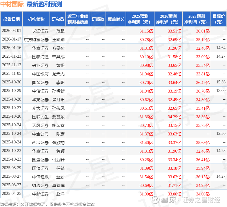Click analyst name 黄颖
227x207 pixels.
point(60,151)
